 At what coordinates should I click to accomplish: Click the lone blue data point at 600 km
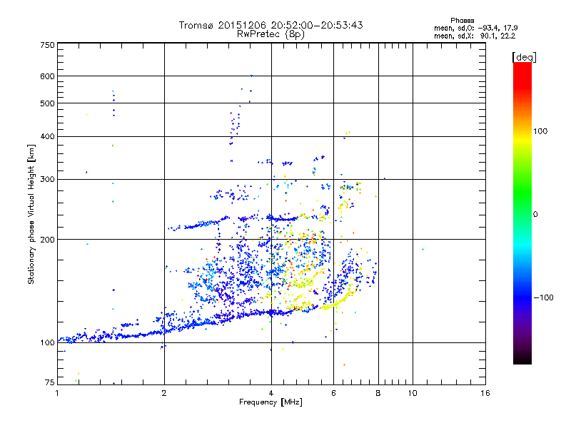(x=251, y=76)
